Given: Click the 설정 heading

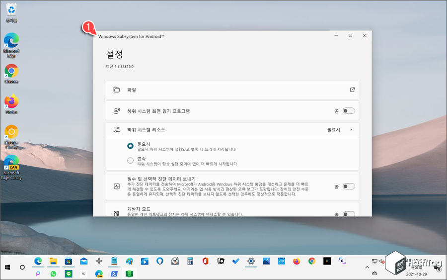Looking at the screenshot, I should pos(115,54).
